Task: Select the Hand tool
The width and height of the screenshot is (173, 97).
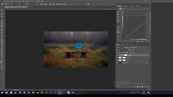Action: coord(2,54)
